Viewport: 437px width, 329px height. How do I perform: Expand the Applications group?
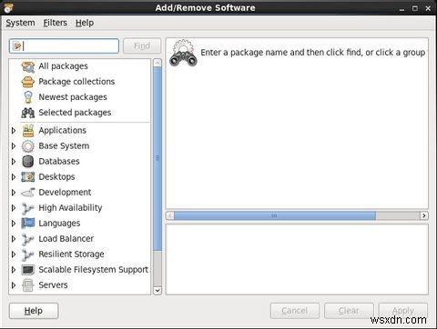point(14,131)
